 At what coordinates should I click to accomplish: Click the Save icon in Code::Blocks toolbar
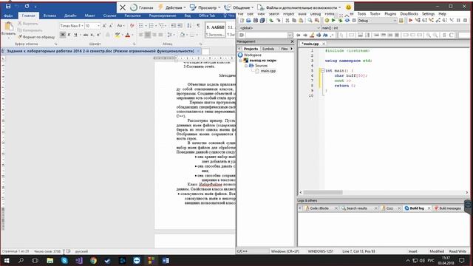(x=256, y=21)
